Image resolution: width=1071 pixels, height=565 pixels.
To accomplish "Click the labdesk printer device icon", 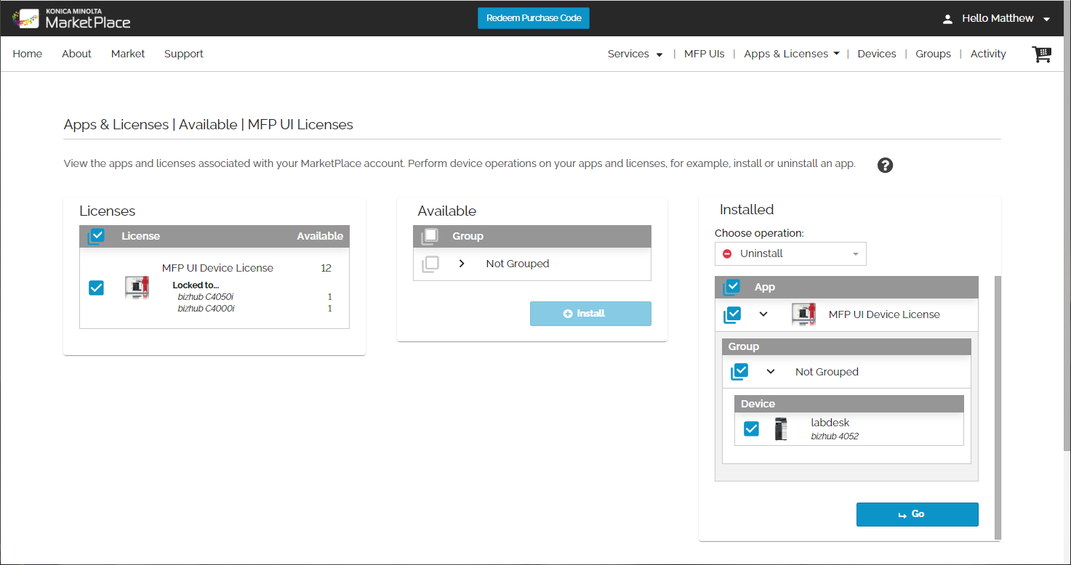I will coord(781,429).
